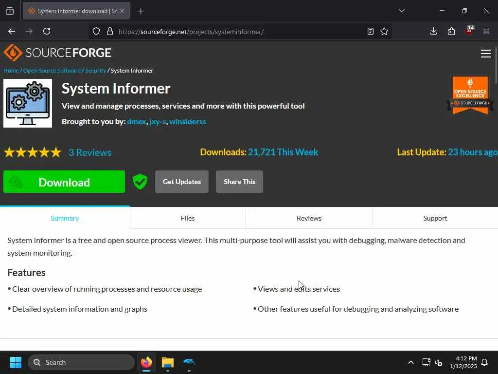The width and height of the screenshot is (498, 374).
Task: Click the green shield checkmark icon
Action: tap(140, 182)
